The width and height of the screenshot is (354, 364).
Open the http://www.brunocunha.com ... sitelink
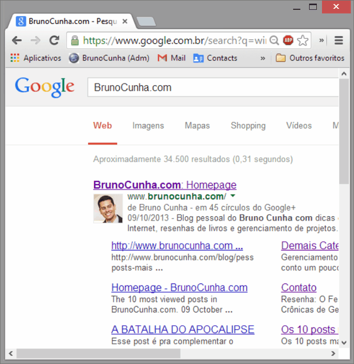(x=177, y=246)
